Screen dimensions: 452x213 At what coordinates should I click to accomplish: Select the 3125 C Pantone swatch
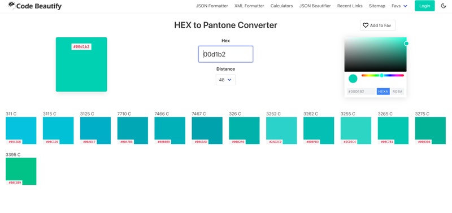click(x=95, y=131)
